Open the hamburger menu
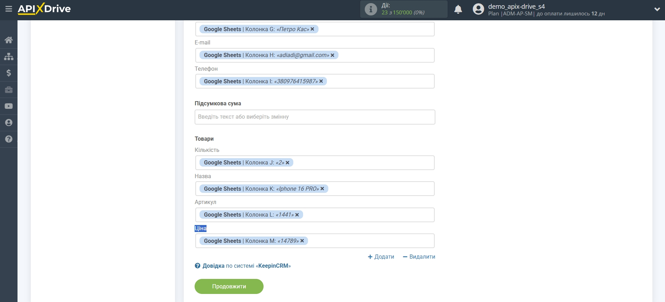The width and height of the screenshot is (665, 302). pyautogui.click(x=9, y=9)
